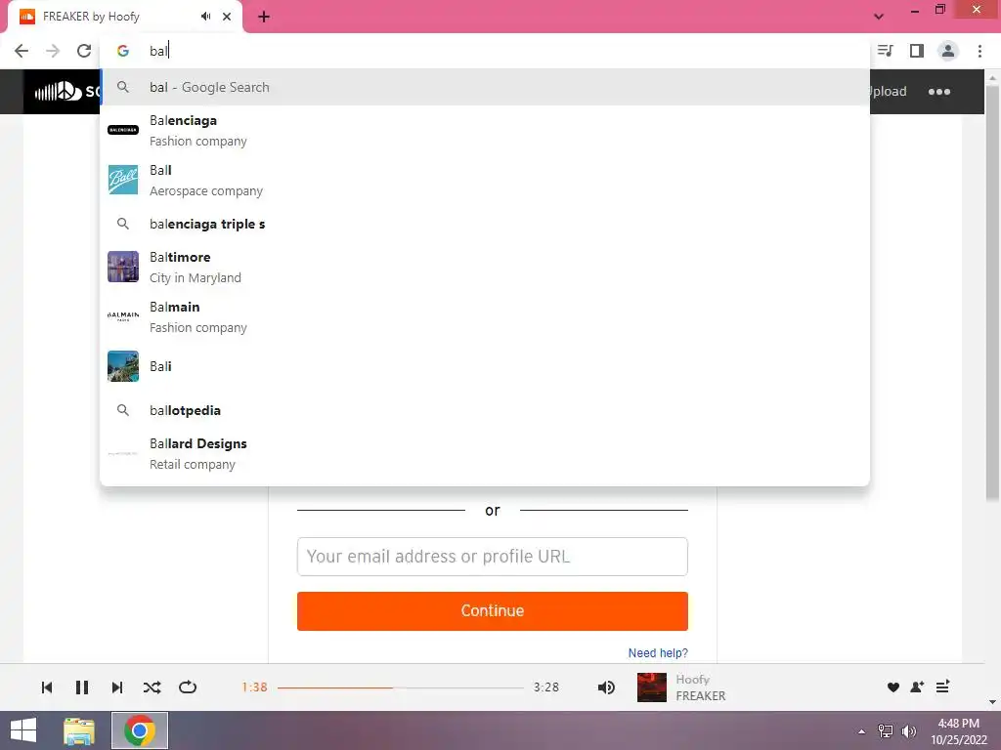Open the FREAKER album art in player

point(652,687)
